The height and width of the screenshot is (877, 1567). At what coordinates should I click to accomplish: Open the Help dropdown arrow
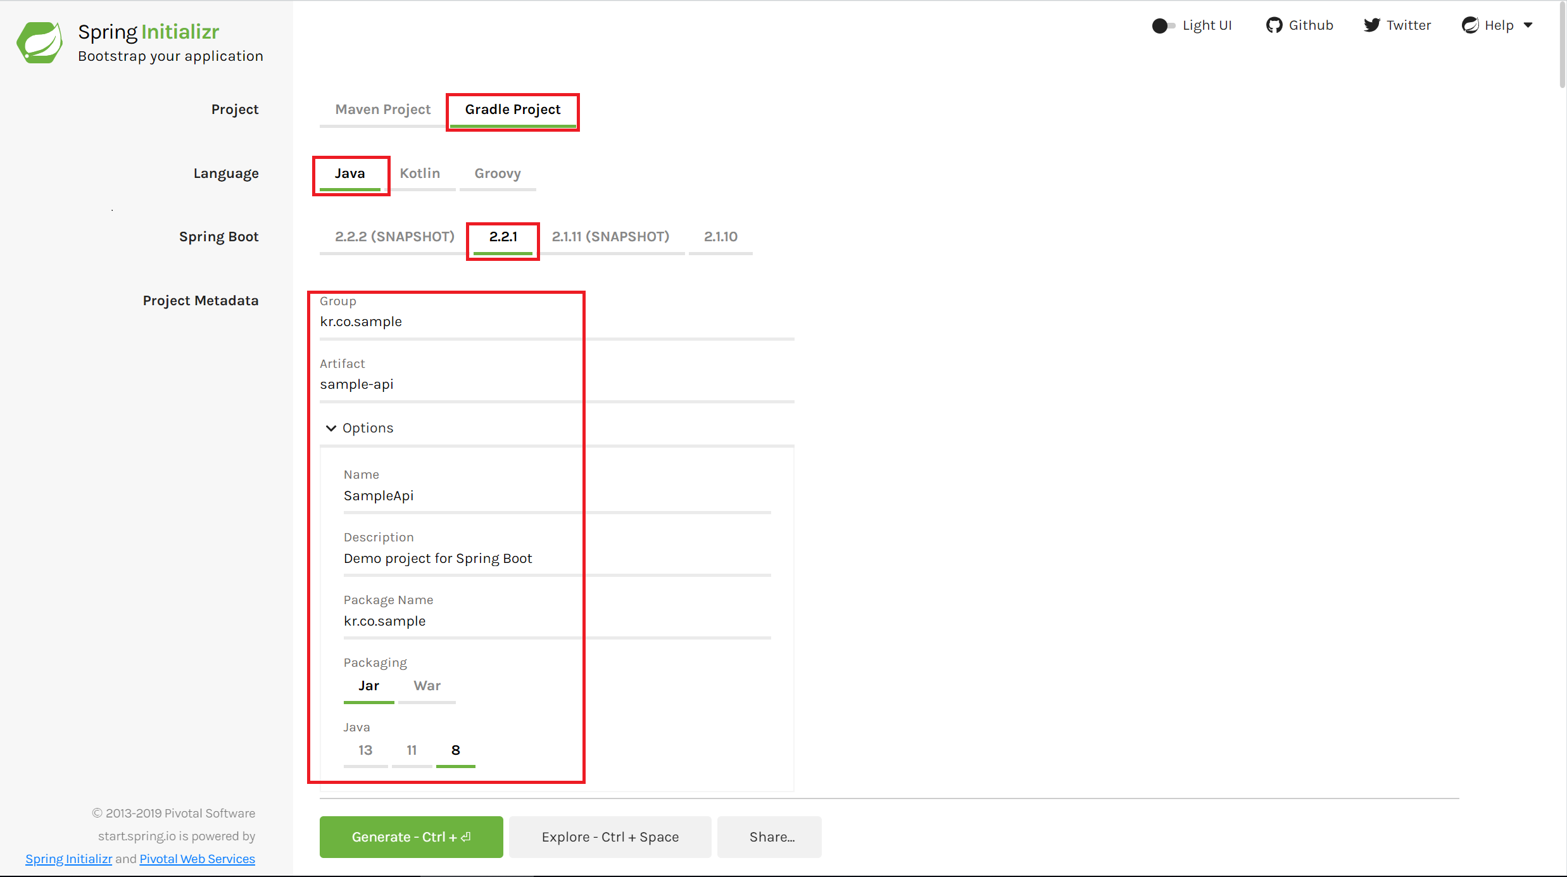pos(1528,25)
